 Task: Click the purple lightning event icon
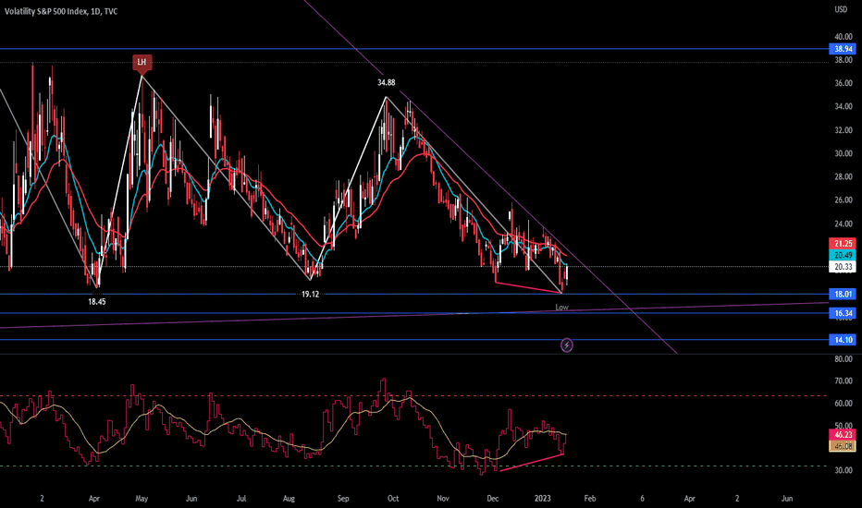pyautogui.click(x=567, y=345)
